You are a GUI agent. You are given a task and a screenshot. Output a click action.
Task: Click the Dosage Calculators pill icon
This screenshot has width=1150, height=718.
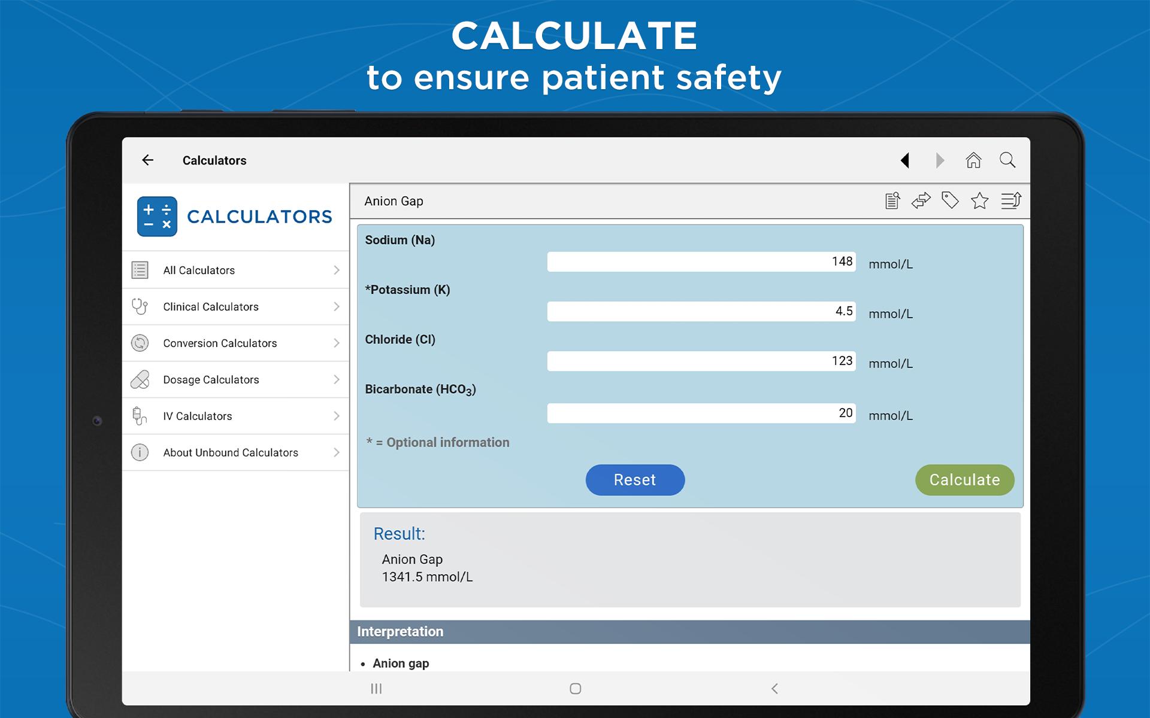pos(140,379)
